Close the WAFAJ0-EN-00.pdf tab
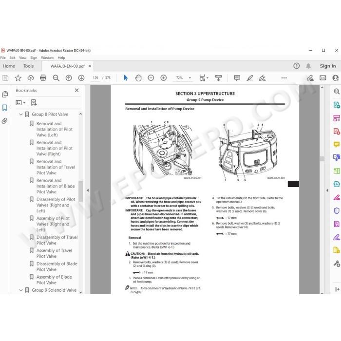The height and width of the screenshot is (341, 341). point(90,66)
